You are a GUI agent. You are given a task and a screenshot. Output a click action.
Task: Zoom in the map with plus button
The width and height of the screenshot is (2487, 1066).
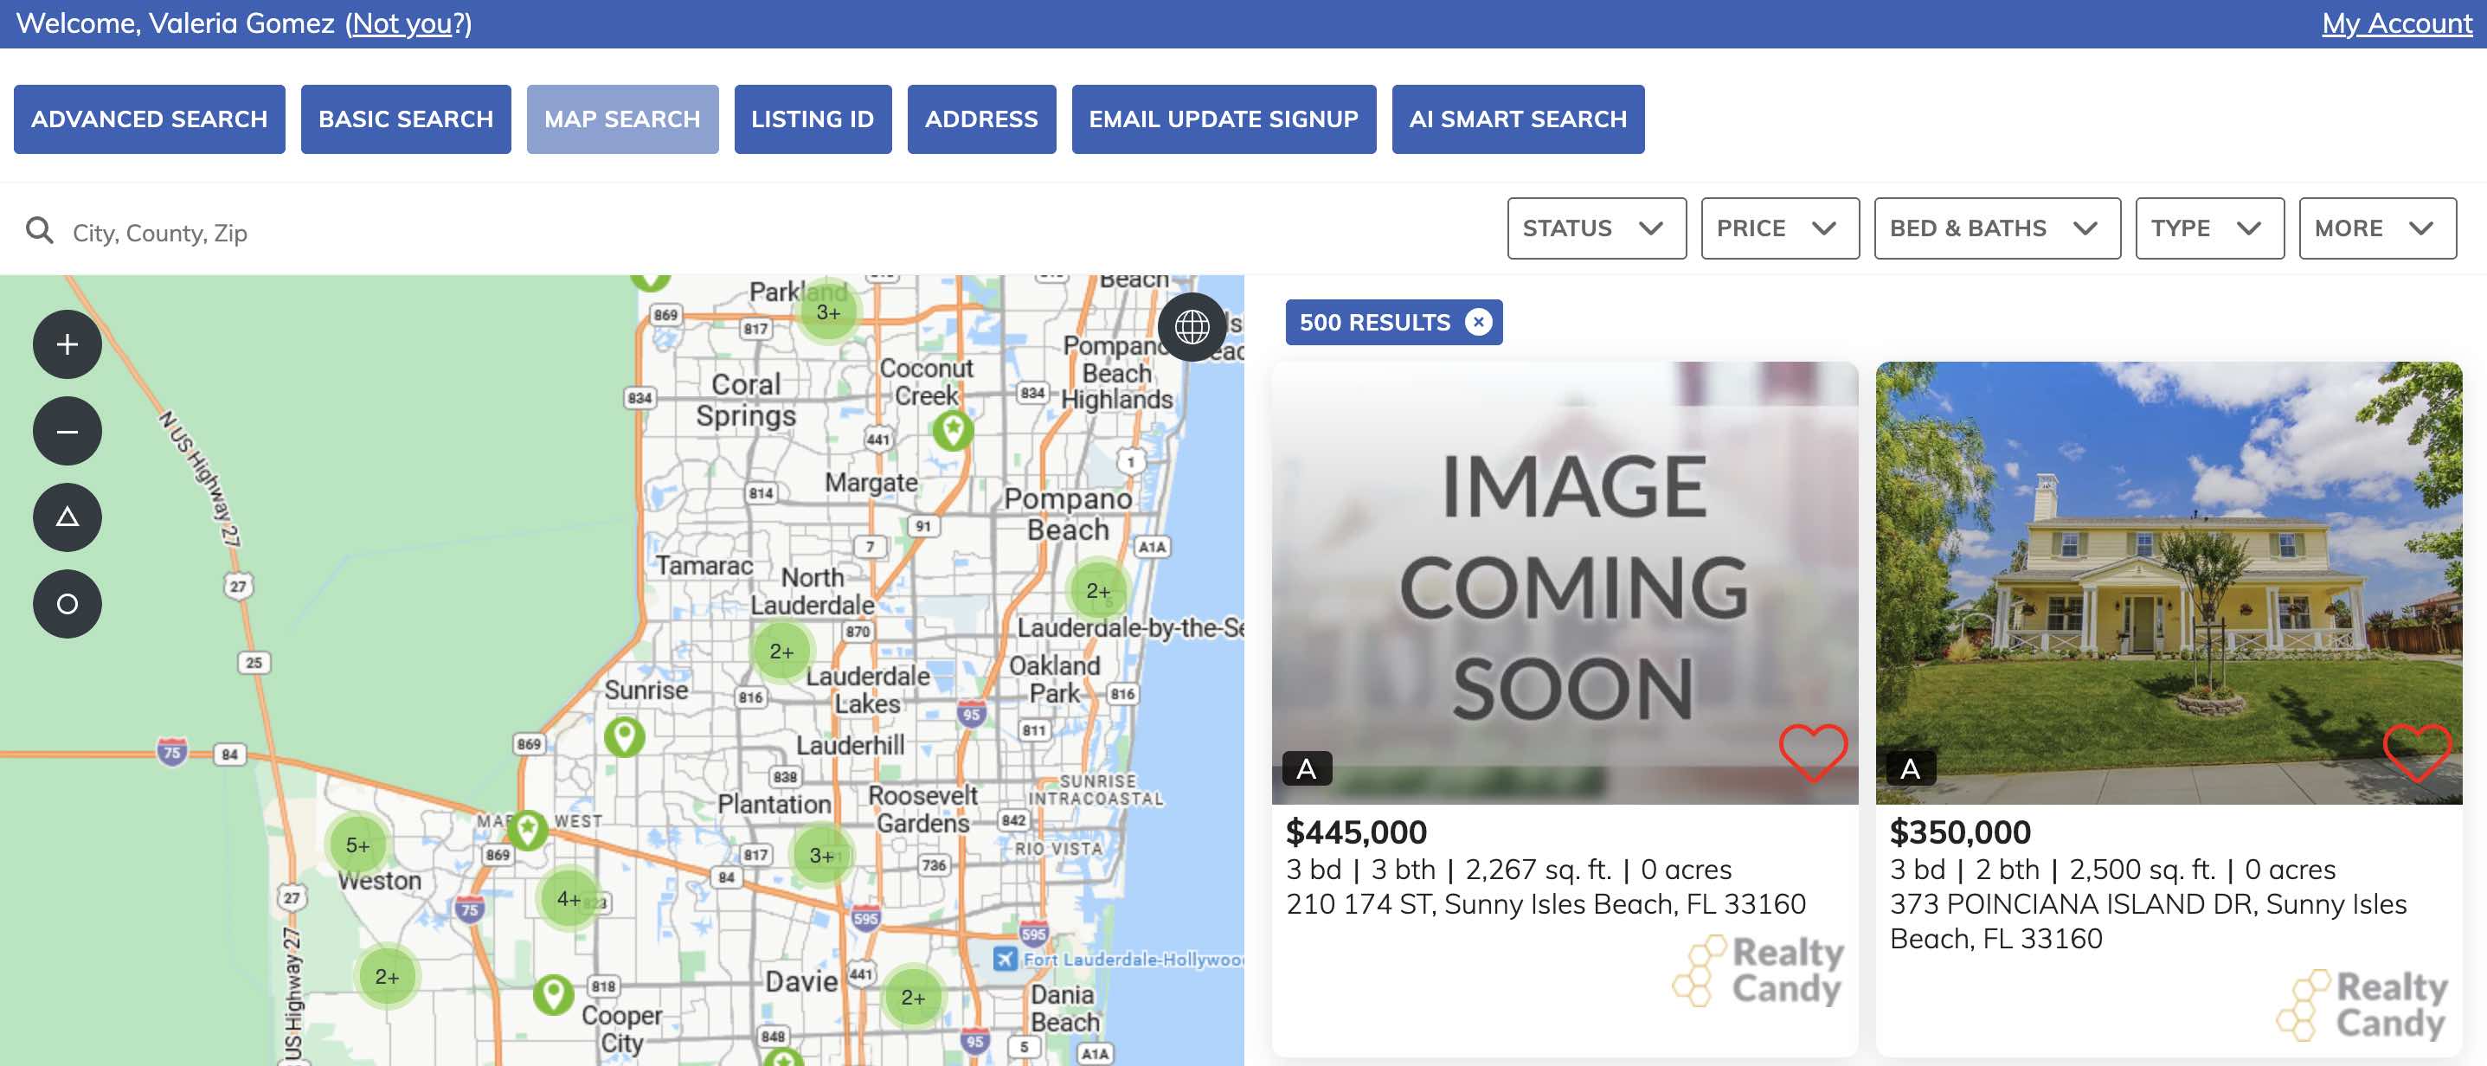tap(67, 344)
